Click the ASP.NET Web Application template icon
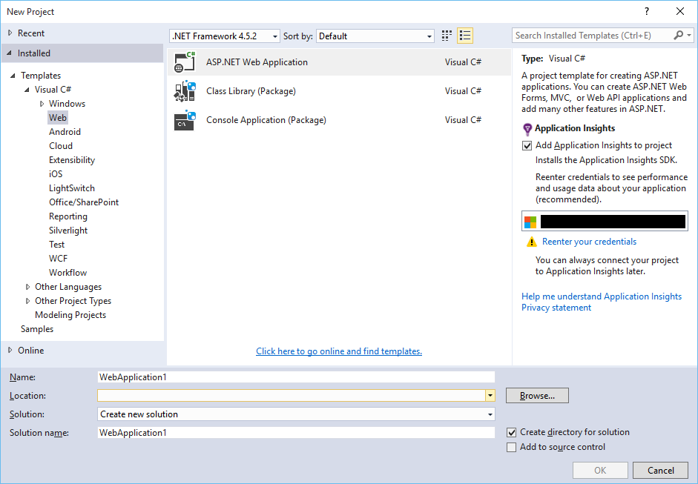The image size is (698, 484). click(x=185, y=62)
